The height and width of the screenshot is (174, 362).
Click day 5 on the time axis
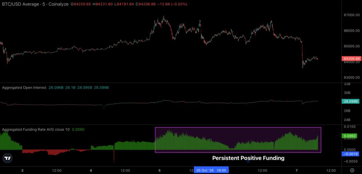pyautogui.click(x=159, y=170)
